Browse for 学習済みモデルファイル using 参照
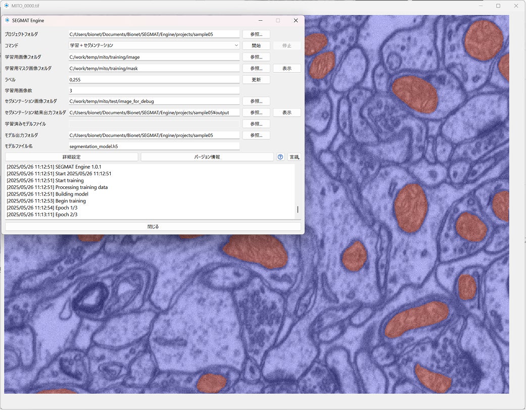This screenshot has width=526, height=410. 256,124
